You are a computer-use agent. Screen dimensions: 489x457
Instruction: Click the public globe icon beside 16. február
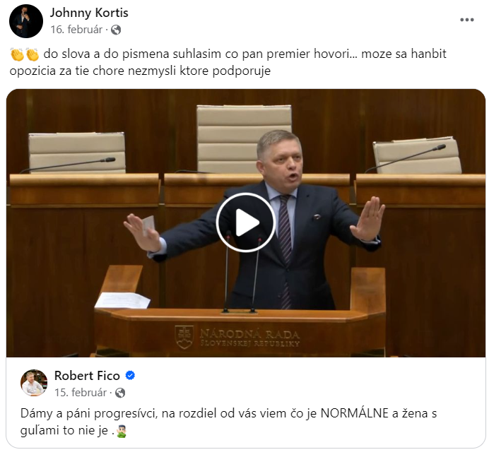tap(116, 30)
